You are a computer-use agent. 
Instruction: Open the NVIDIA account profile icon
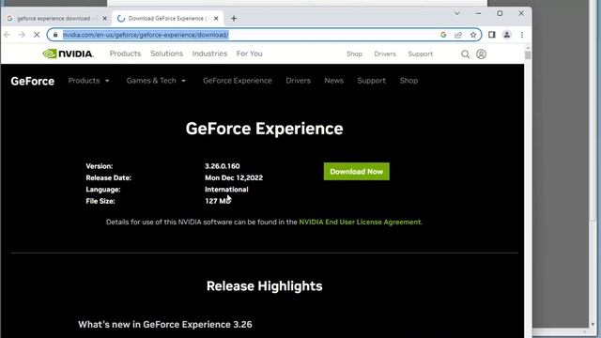click(x=482, y=54)
